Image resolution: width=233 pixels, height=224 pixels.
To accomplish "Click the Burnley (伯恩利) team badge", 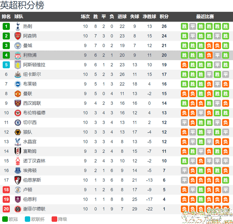I will click(x=18, y=199).
